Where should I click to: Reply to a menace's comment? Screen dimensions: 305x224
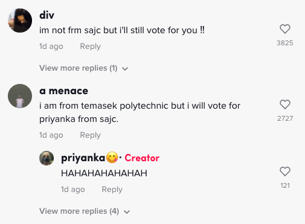[x=91, y=135]
